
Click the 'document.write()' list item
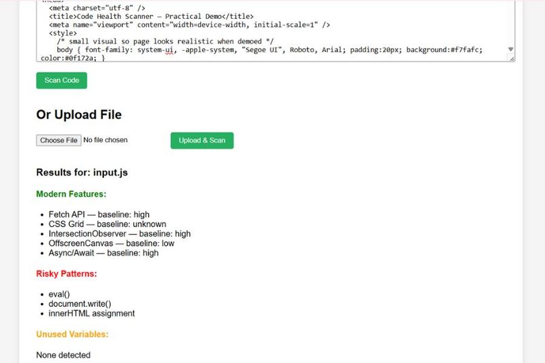[80, 304]
